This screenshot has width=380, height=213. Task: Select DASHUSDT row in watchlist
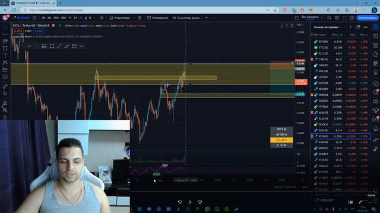click(341, 65)
